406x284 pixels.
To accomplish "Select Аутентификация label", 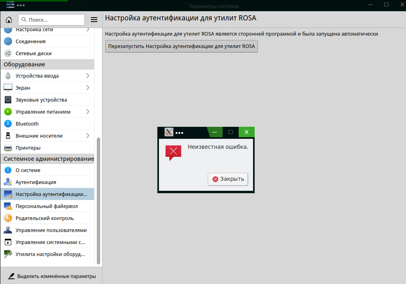I will [x=36, y=182].
